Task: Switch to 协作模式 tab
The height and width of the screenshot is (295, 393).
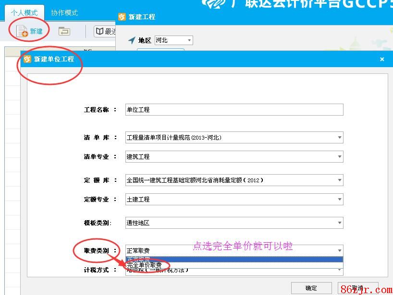Action: point(64,13)
